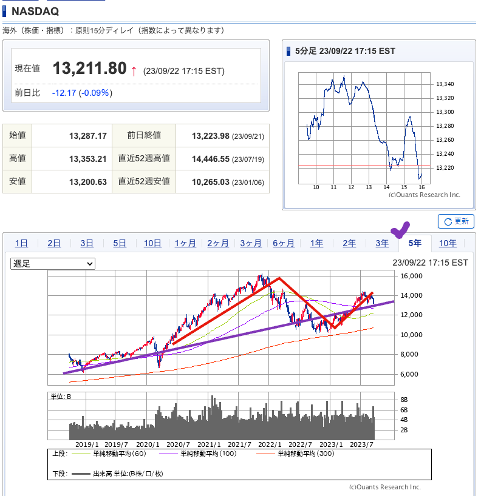Click the 単純移動平均(100) legend entry

[198, 454]
